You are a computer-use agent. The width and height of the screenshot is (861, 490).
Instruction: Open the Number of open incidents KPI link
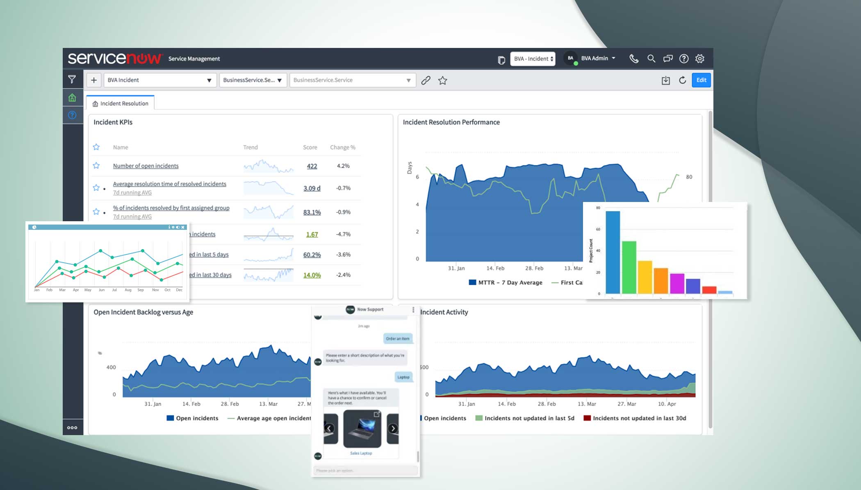tap(146, 166)
